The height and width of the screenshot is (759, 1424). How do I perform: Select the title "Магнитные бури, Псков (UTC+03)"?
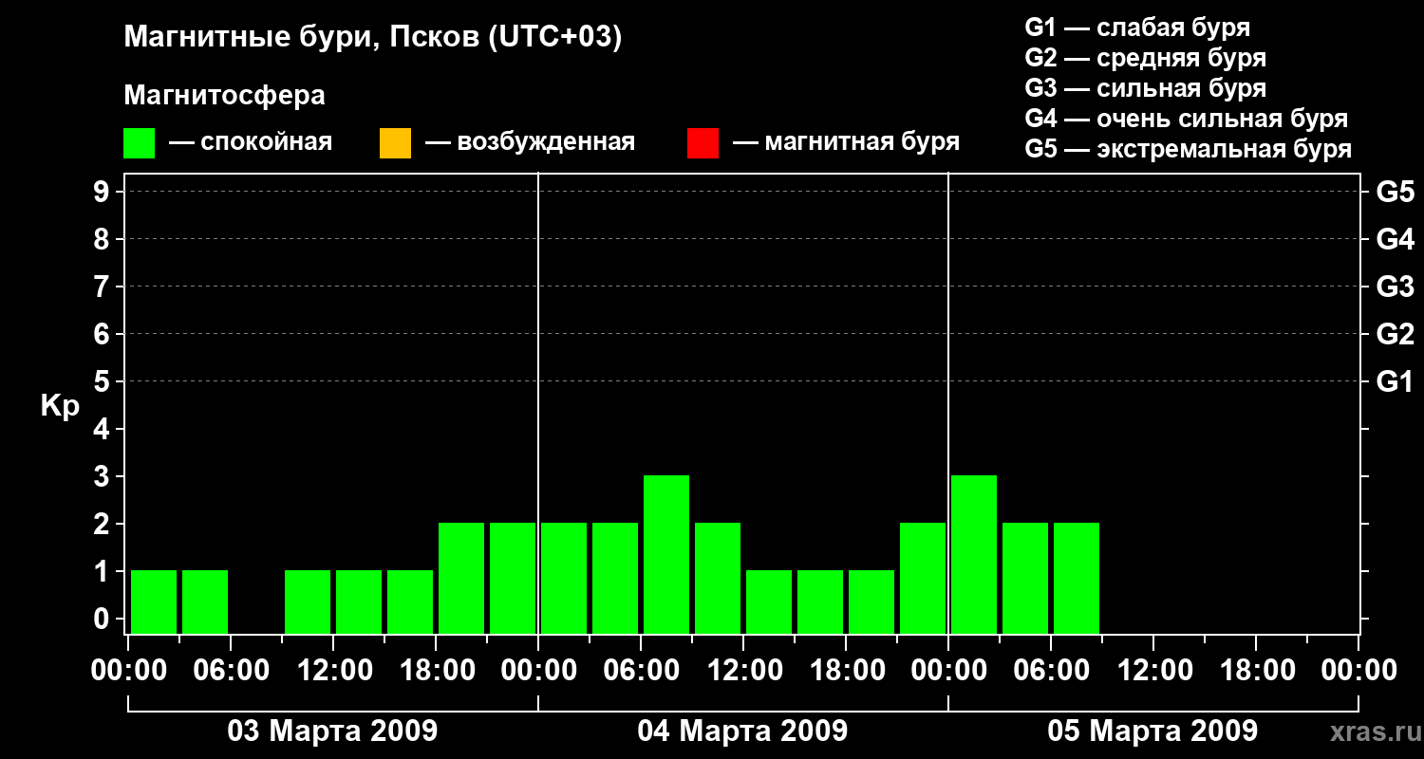(373, 37)
